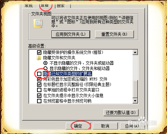Check 隐藏已知文件类型的扩展名 checkbox
167x134 pixels.
click(x=39, y=74)
